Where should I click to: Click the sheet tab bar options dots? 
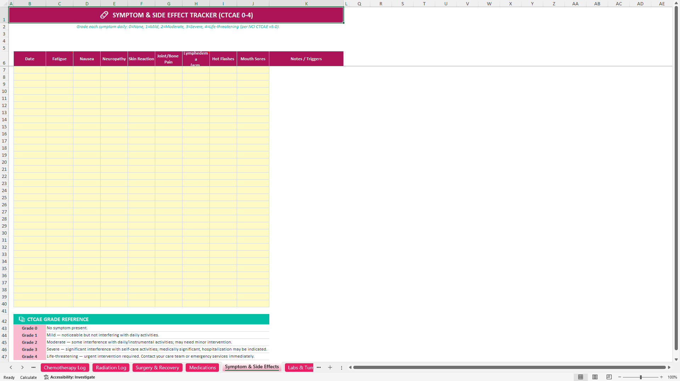pos(342,368)
